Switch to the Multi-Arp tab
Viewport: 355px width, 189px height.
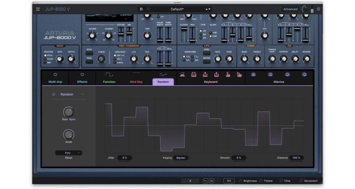tap(55, 82)
